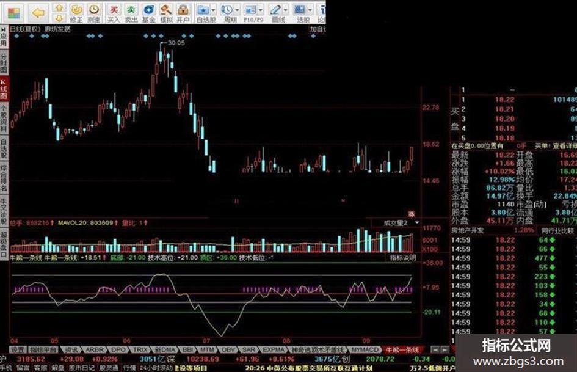Click the F10/F9 info icon

pos(250,10)
